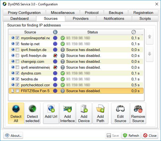
Task: Click the Refresh button
Action: coord(131,135)
